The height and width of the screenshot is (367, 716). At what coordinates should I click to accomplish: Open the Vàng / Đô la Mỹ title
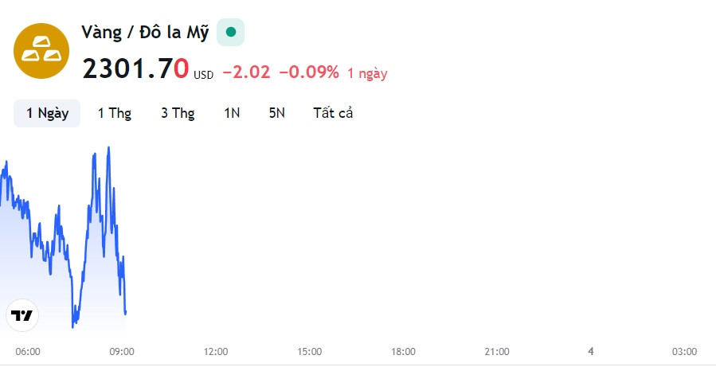[x=145, y=33]
